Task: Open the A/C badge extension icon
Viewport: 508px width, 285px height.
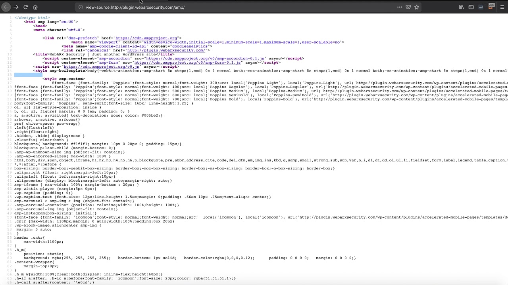Action: (491, 6)
